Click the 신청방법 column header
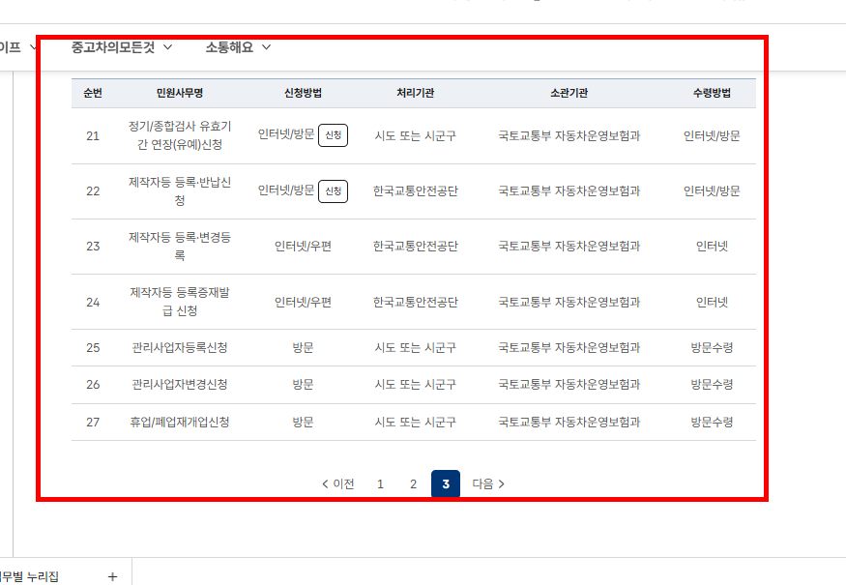Image resolution: width=846 pixels, height=585 pixels. pyautogui.click(x=300, y=92)
